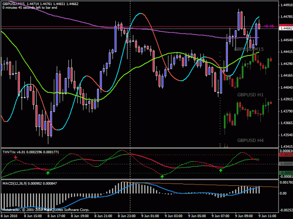This screenshot has height=219, width=293.
Task: Click the '9 Jun 09:00' time axis label
Action: coord(244,216)
